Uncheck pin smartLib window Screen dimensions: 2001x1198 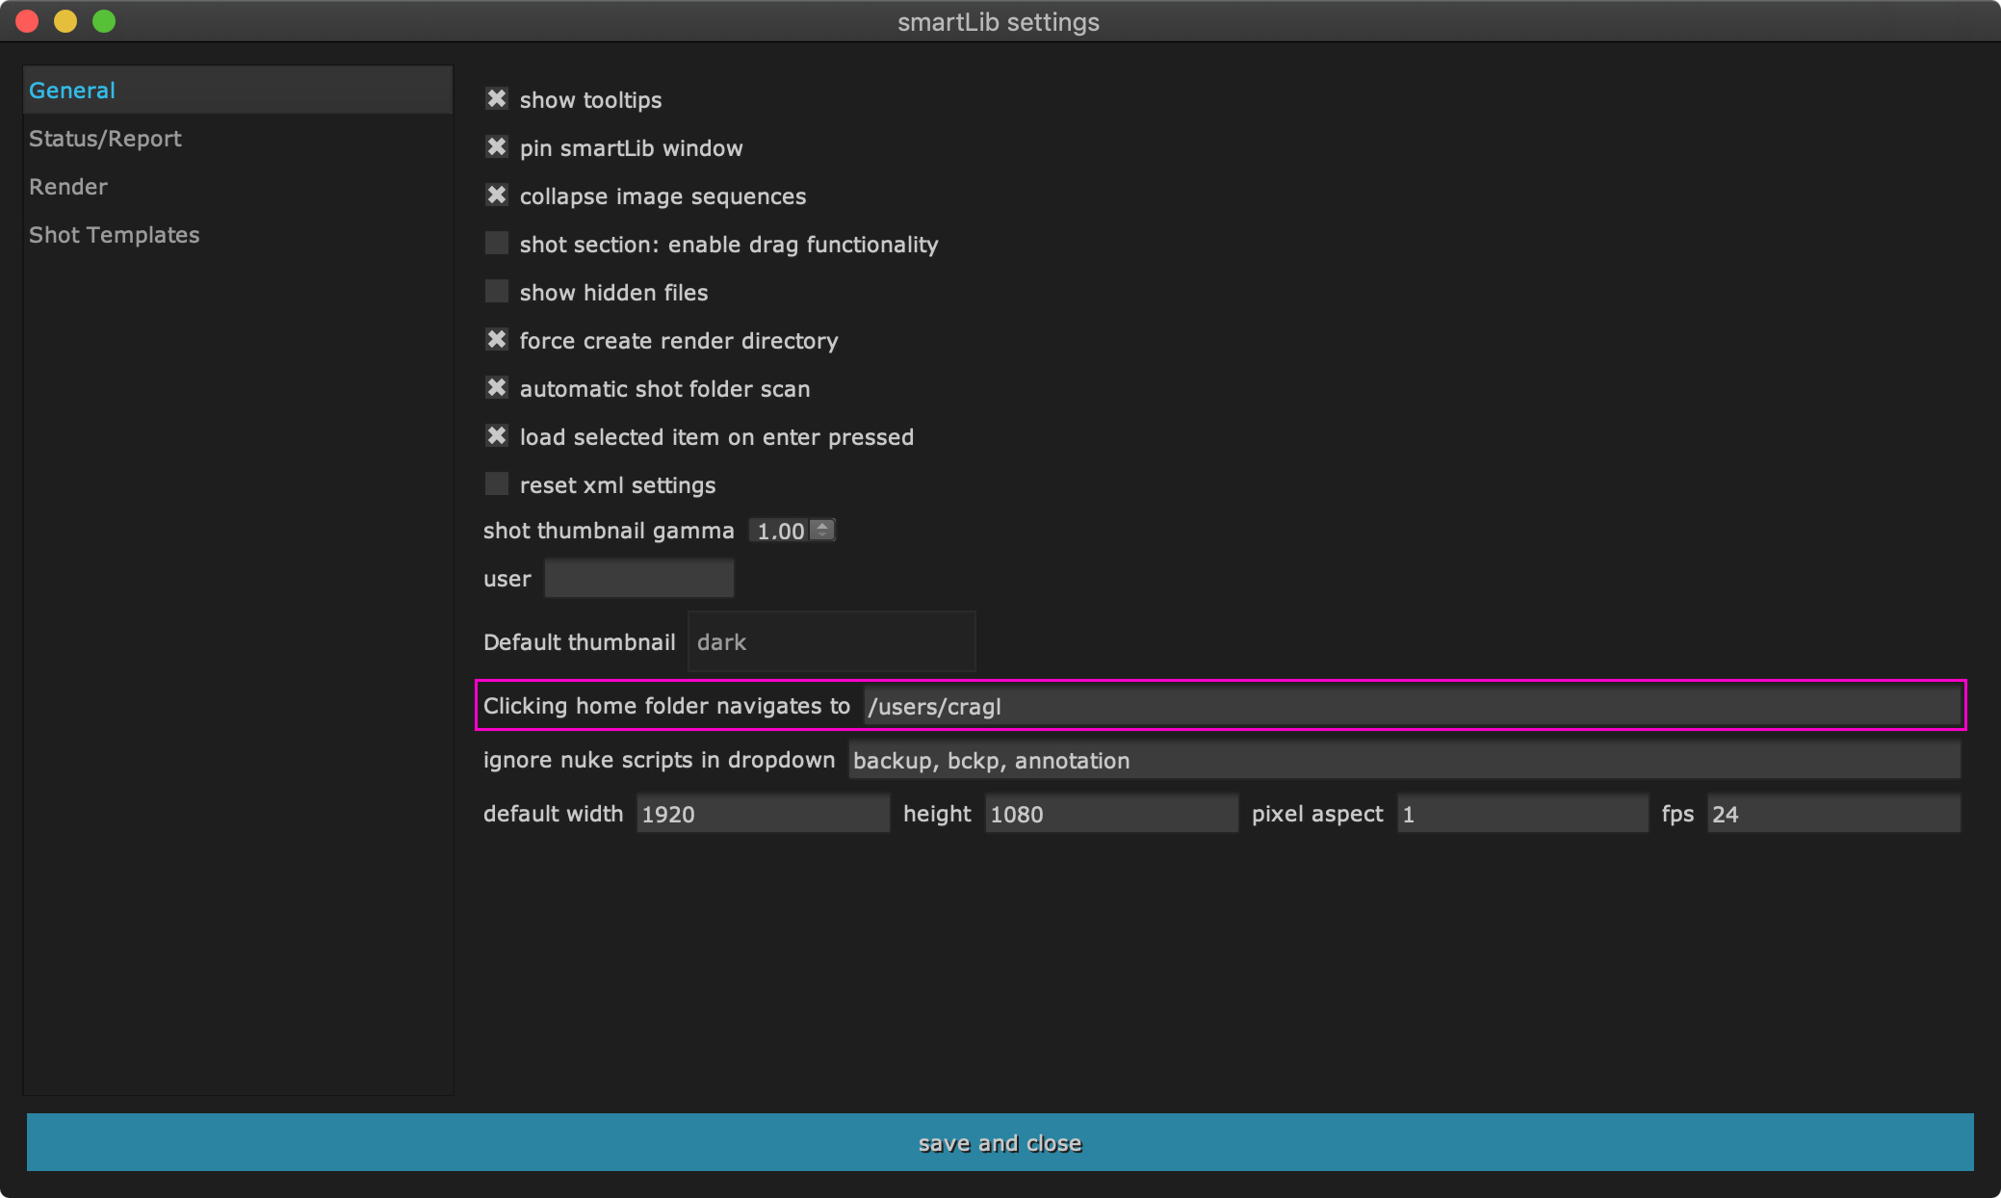click(497, 147)
